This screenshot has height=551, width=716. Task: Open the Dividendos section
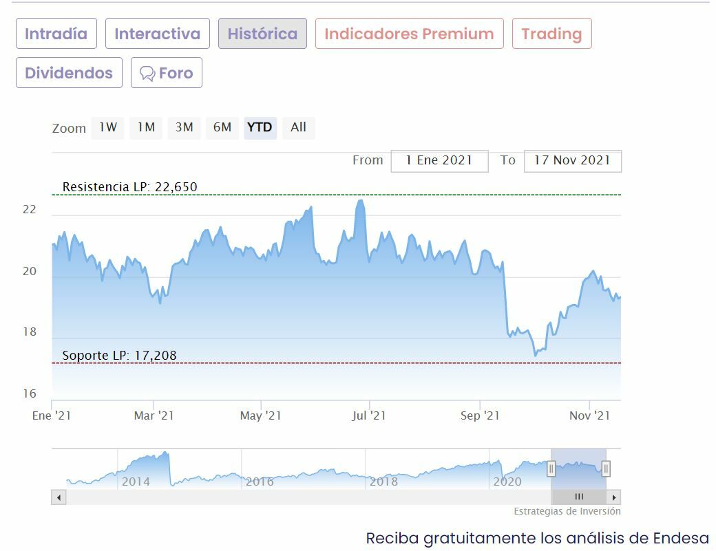click(69, 73)
